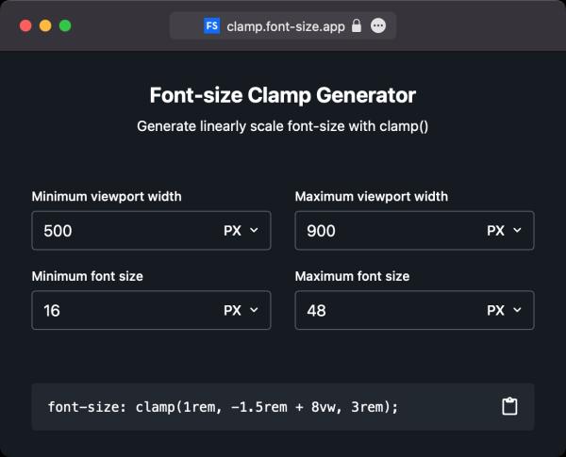The image size is (566, 457).
Task: Expand the PX unit selector for Maximum viewport width
Action: tap(504, 231)
